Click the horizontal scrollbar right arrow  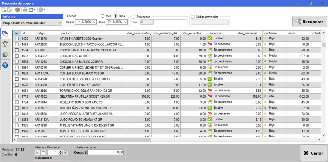(319, 139)
